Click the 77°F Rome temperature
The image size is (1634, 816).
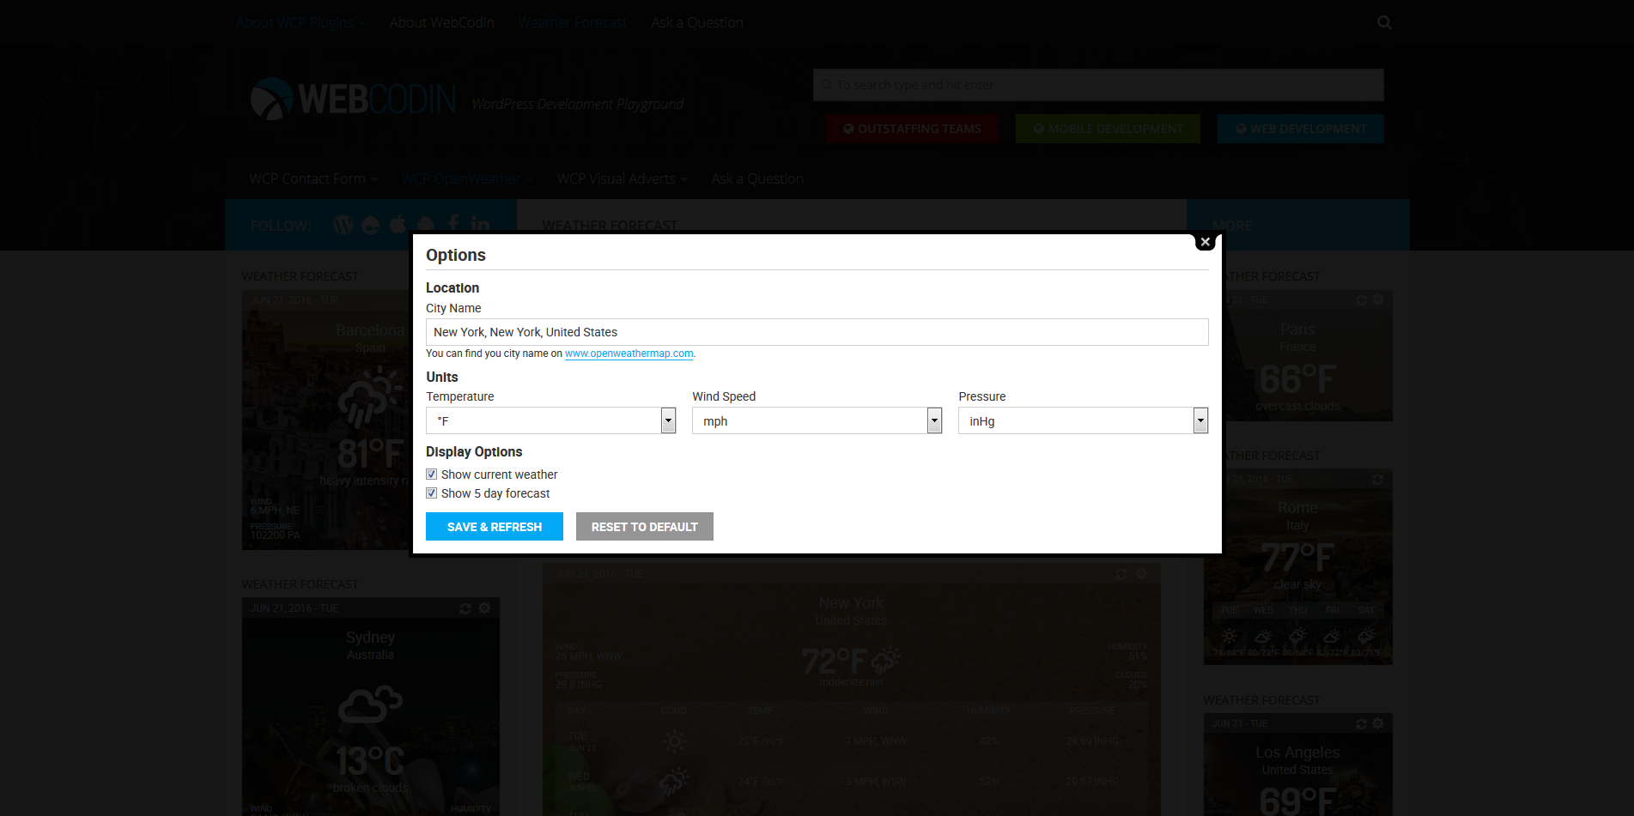1297,558
